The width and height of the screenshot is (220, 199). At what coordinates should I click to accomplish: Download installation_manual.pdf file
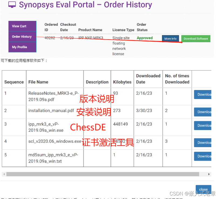tap(202, 112)
